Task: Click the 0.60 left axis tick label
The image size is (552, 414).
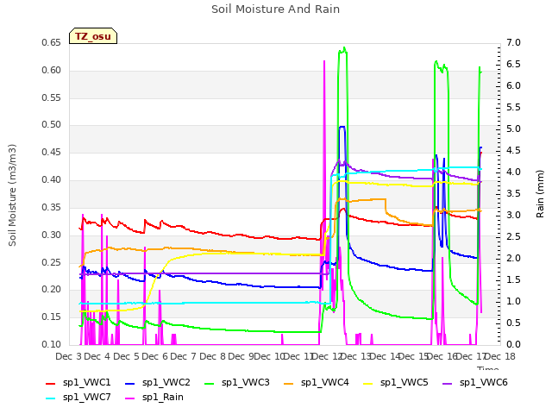Action: tap(52, 70)
